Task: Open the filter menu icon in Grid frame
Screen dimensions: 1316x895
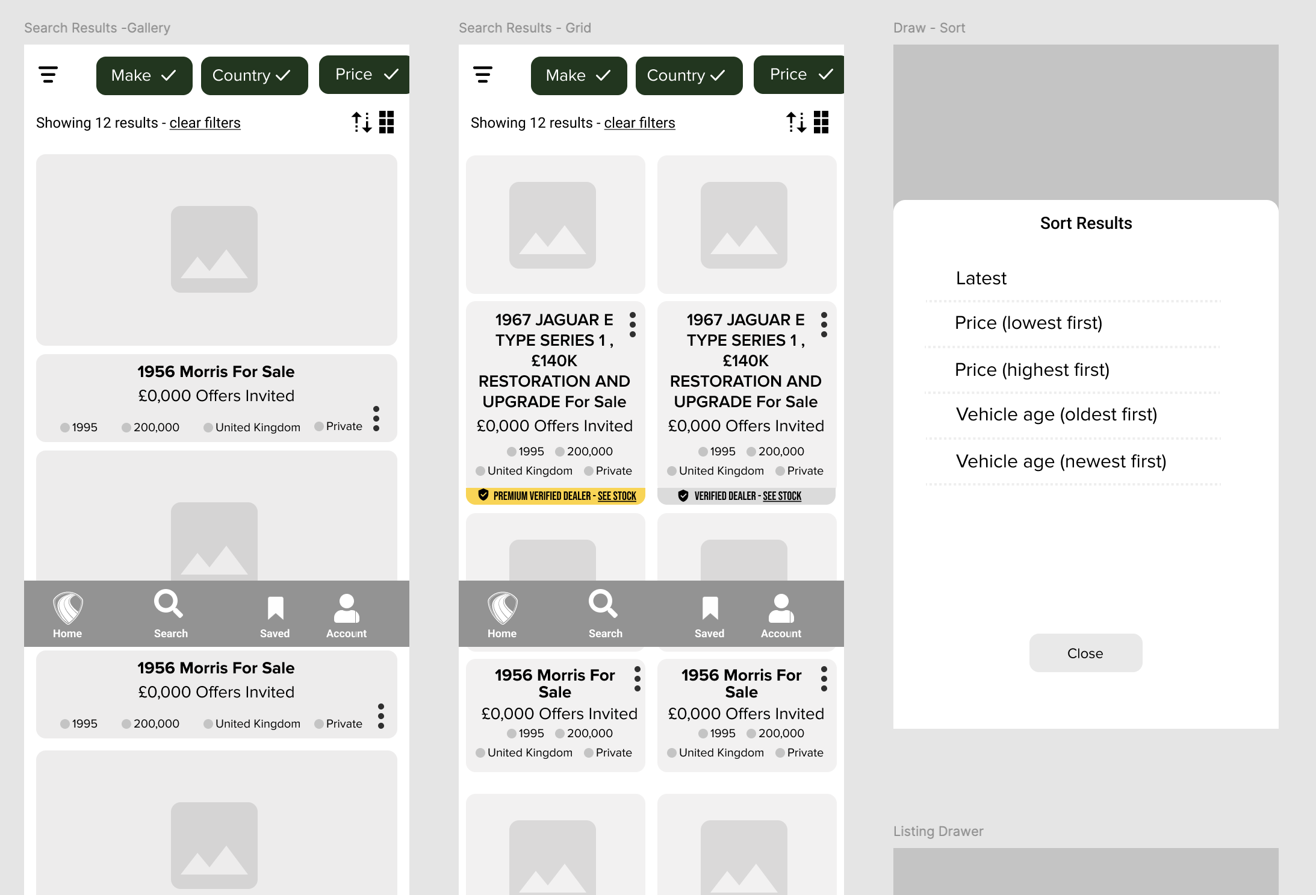Action: pos(483,75)
